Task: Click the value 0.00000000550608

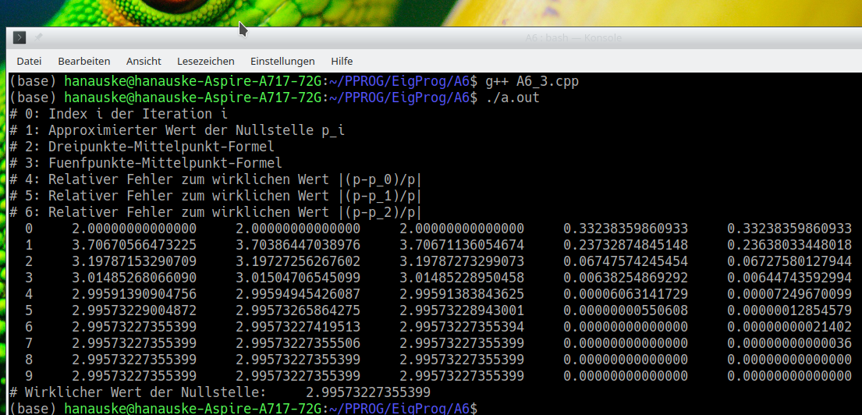Action: [x=626, y=310]
